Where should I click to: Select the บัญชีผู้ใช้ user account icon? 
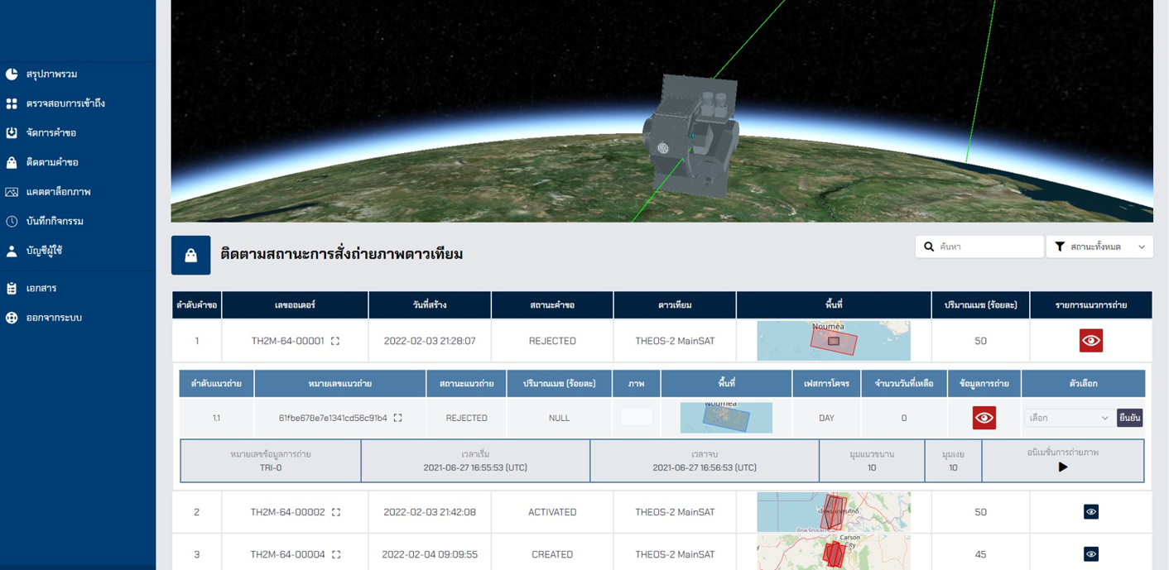click(11, 251)
